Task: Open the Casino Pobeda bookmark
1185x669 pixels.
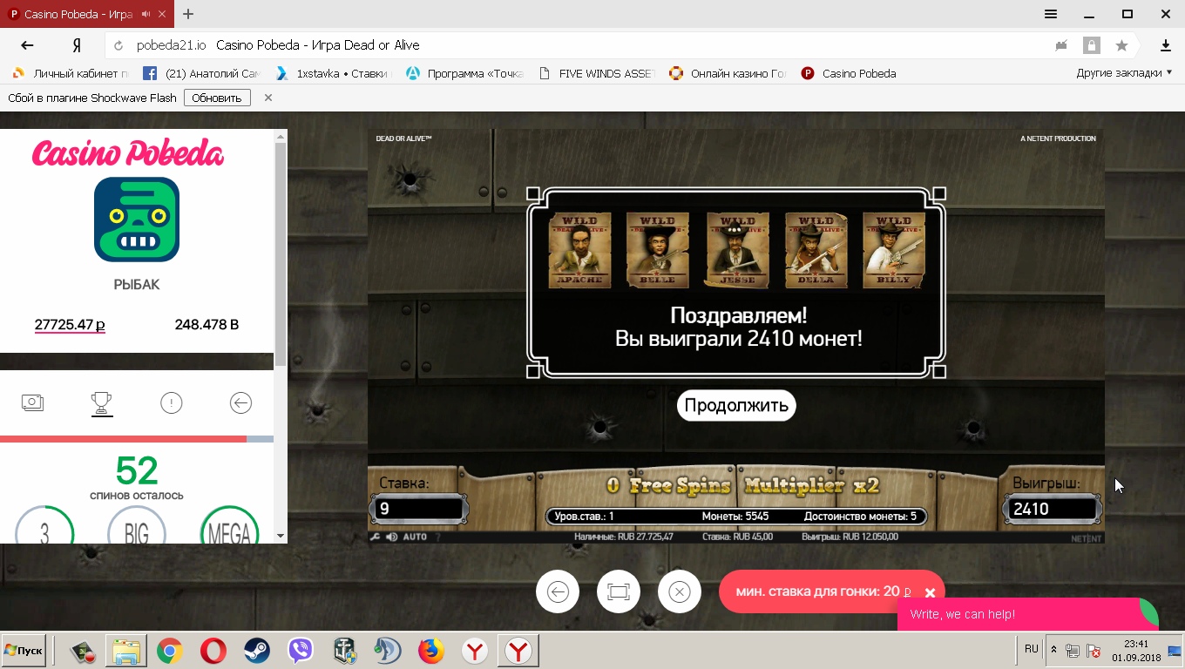Action: tap(849, 73)
